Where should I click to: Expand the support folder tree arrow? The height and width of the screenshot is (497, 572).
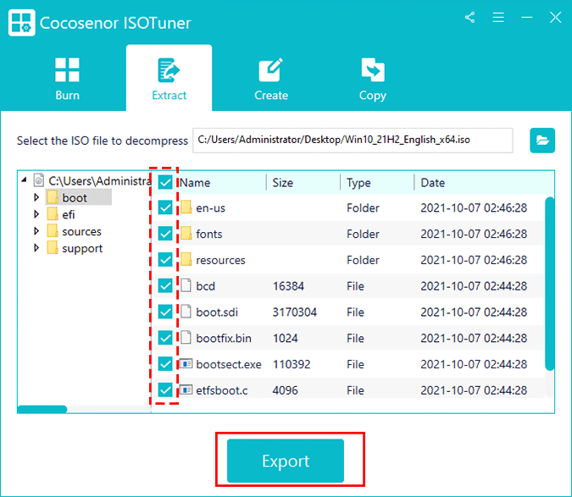click(36, 248)
